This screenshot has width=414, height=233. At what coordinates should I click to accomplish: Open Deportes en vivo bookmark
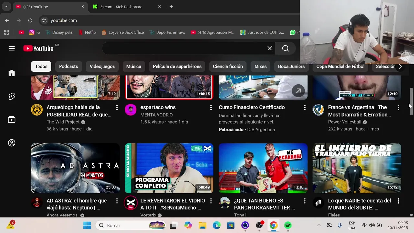167,32
